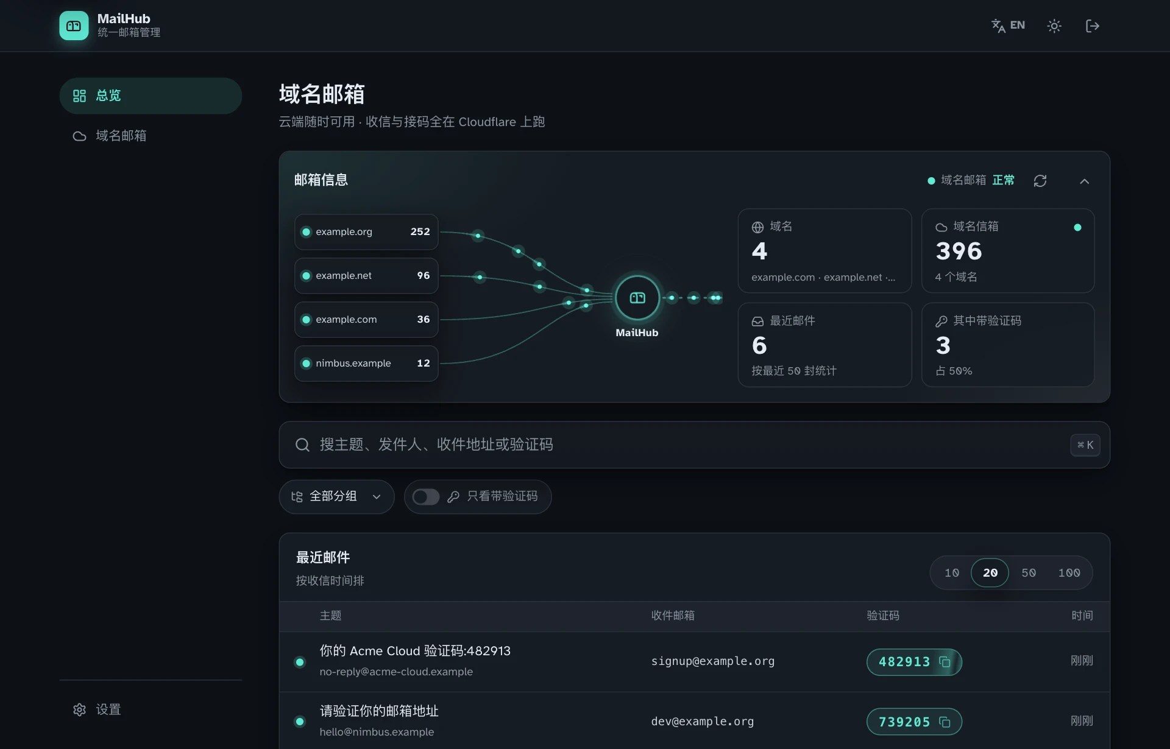Switch language via the EN translate icon
The width and height of the screenshot is (1170, 749).
[x=1008, y=26]
